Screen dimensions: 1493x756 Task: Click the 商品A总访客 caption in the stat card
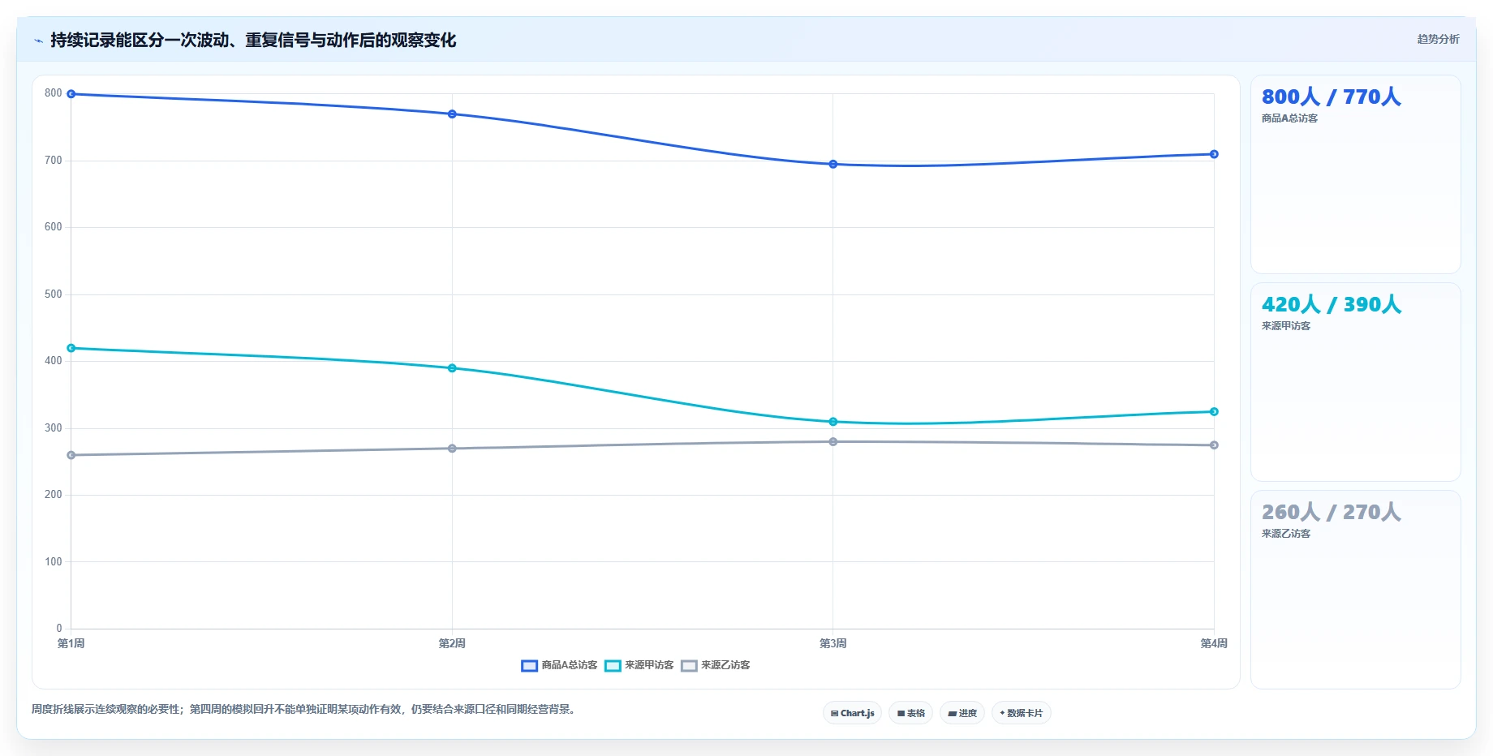click(1289, 118)
